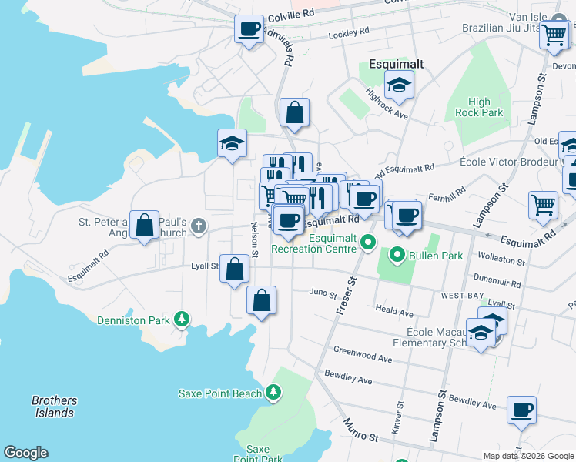This screenshot has height=462, width=576.
Task: Click the Highrock Ave street label
Action: tap(387, 104)
